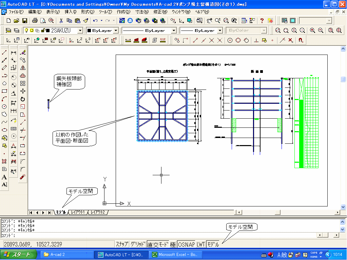
Task: Select the Mirror modify tool
Action: click(23, 68)
